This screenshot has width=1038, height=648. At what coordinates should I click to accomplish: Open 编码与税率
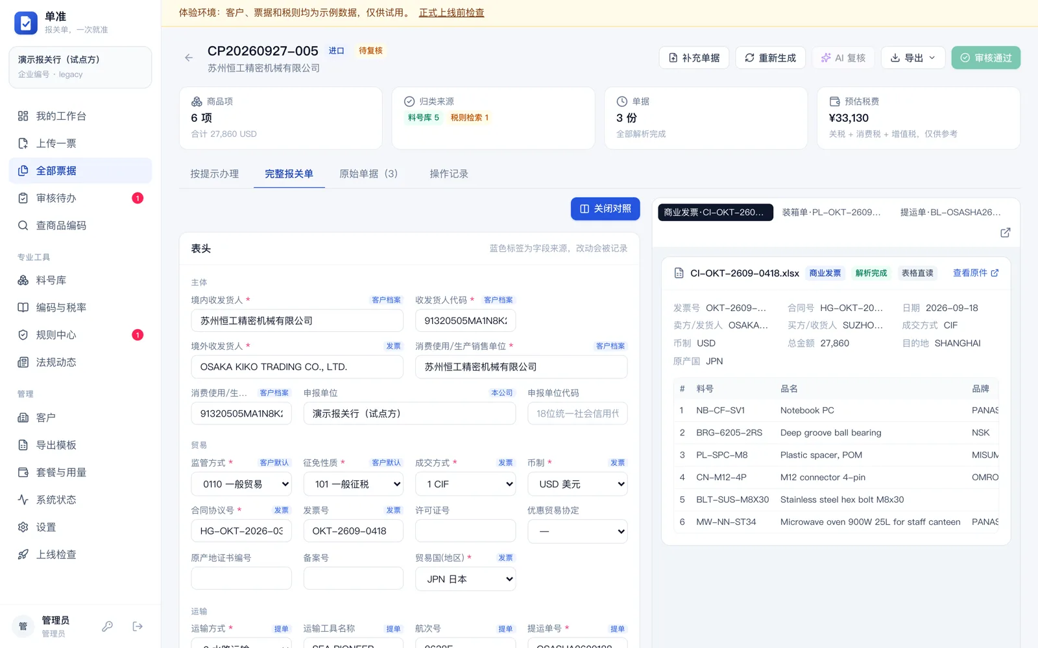[x=80, y=308]
